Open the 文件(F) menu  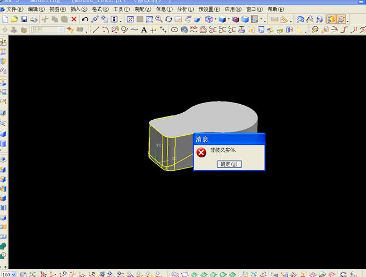coord(14,9)
